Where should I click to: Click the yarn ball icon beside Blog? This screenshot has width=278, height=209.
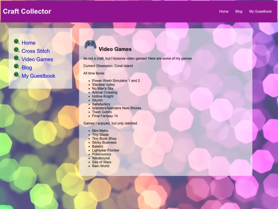coord(17,67)
